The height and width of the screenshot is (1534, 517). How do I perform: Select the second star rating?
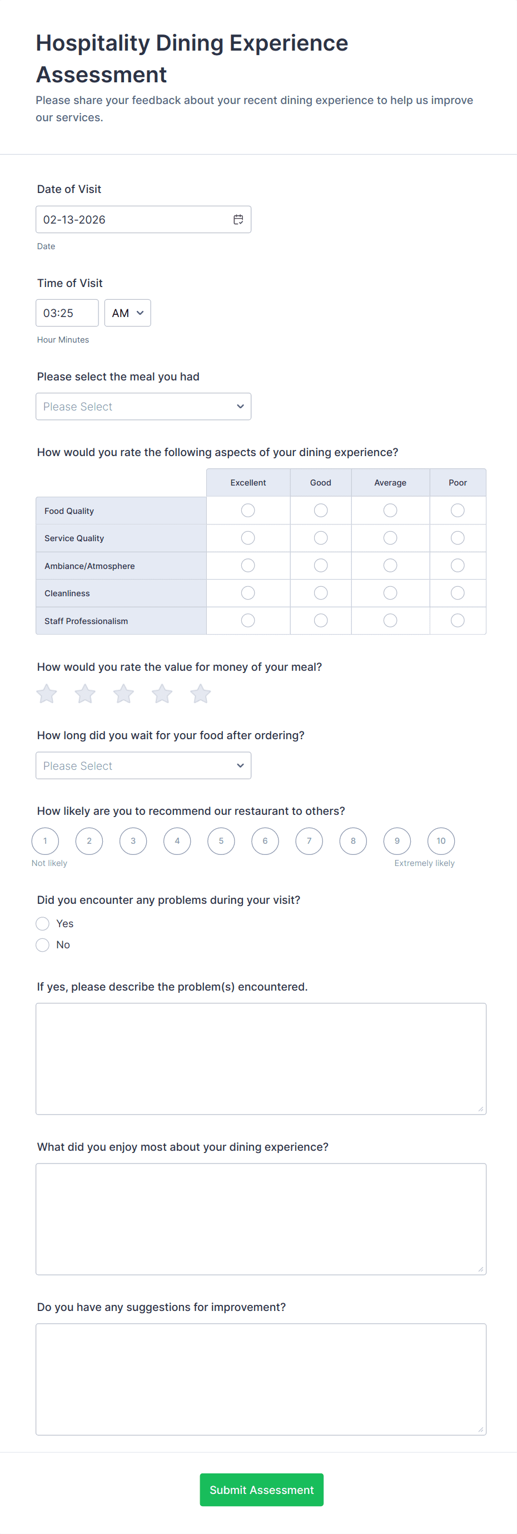coord(85,694)
